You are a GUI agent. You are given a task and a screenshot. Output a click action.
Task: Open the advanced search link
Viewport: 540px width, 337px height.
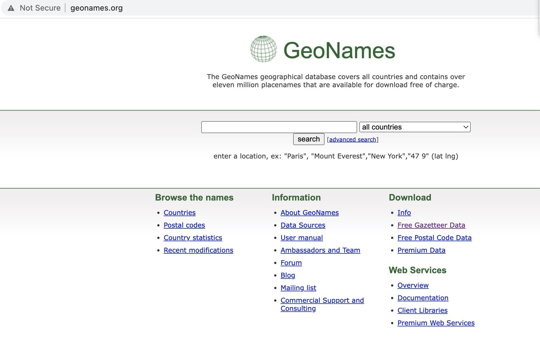[x=352, y=140]
